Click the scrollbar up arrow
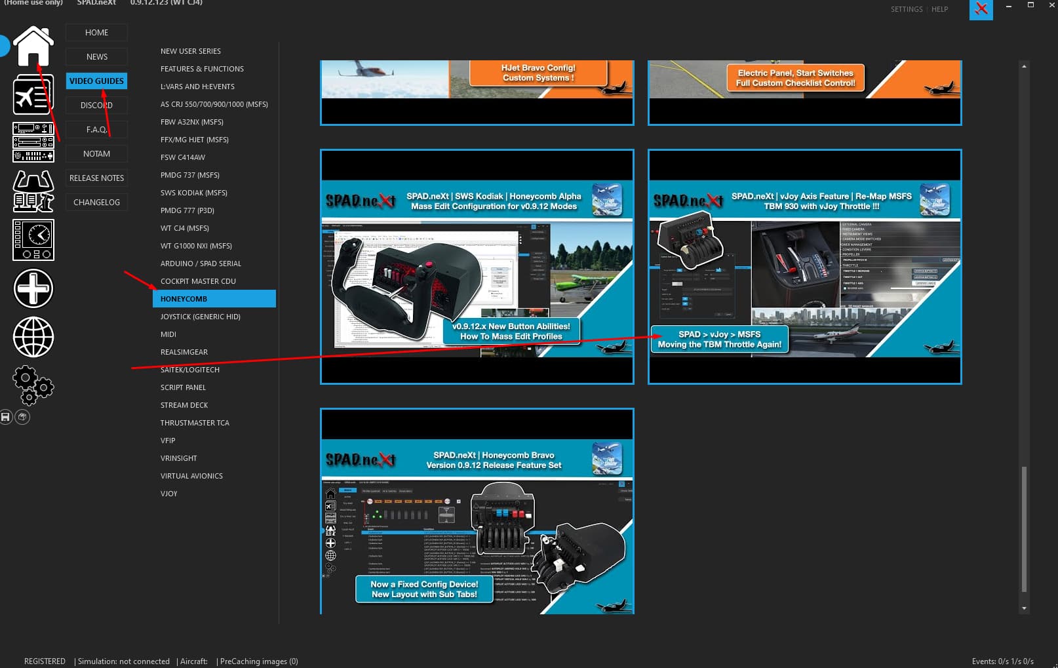The height and width of the screenshot is (668, 1058). point(1024,66)
